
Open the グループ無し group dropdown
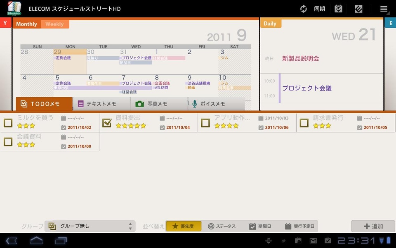tap(90, 226)
